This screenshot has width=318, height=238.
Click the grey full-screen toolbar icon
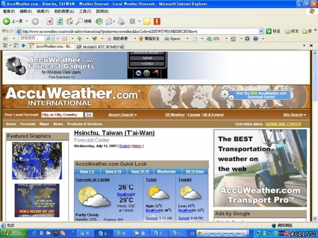tap(132, 21)
